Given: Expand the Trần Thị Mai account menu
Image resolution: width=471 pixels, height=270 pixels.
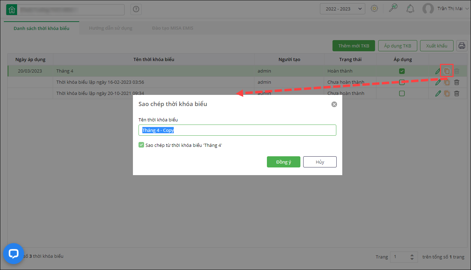Looking at the screenshot, I should [x=467, y=9].
